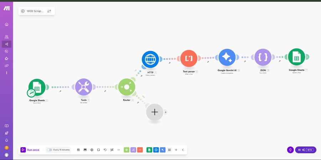Click the Google Sheets favorite toolbar icon
Viewport: 321px width, 160px height.
click(149, 150)
